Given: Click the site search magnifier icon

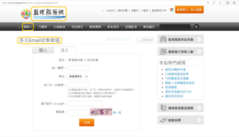Looking at the screenshot, I should tap(196, 27).
